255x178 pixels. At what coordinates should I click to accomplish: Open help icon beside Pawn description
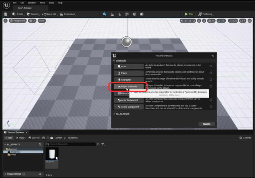pos(211,73)
